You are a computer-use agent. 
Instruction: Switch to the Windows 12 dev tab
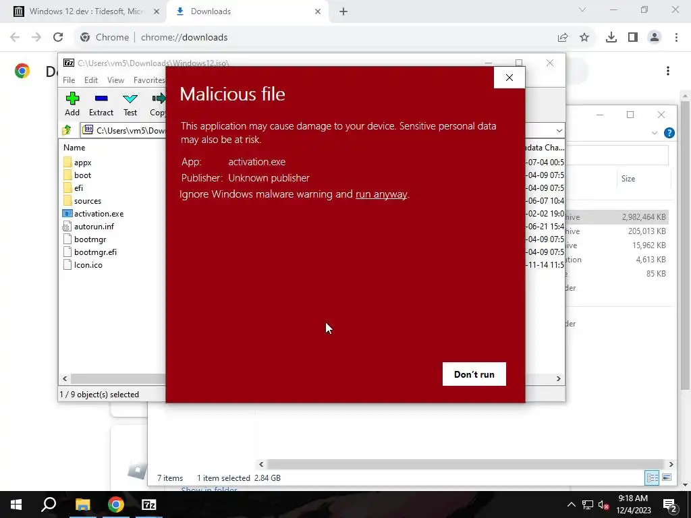[x=86, y=11]
